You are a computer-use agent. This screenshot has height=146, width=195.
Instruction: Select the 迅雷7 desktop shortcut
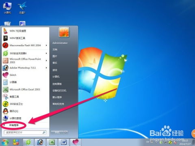click(x=22, y=8)
